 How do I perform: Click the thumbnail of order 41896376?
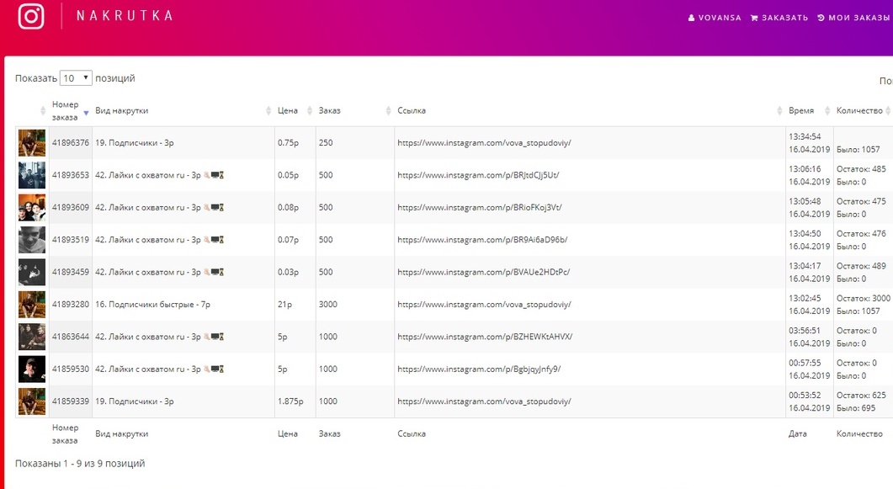click(x=32, y=143)
